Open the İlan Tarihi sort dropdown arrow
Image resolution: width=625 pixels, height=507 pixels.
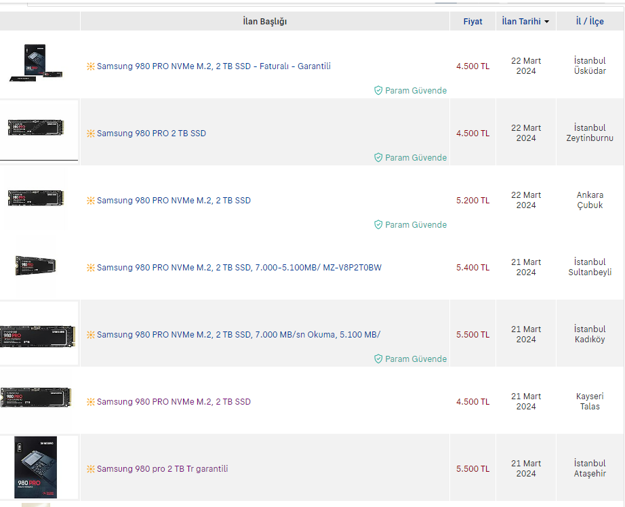point(546,22)
